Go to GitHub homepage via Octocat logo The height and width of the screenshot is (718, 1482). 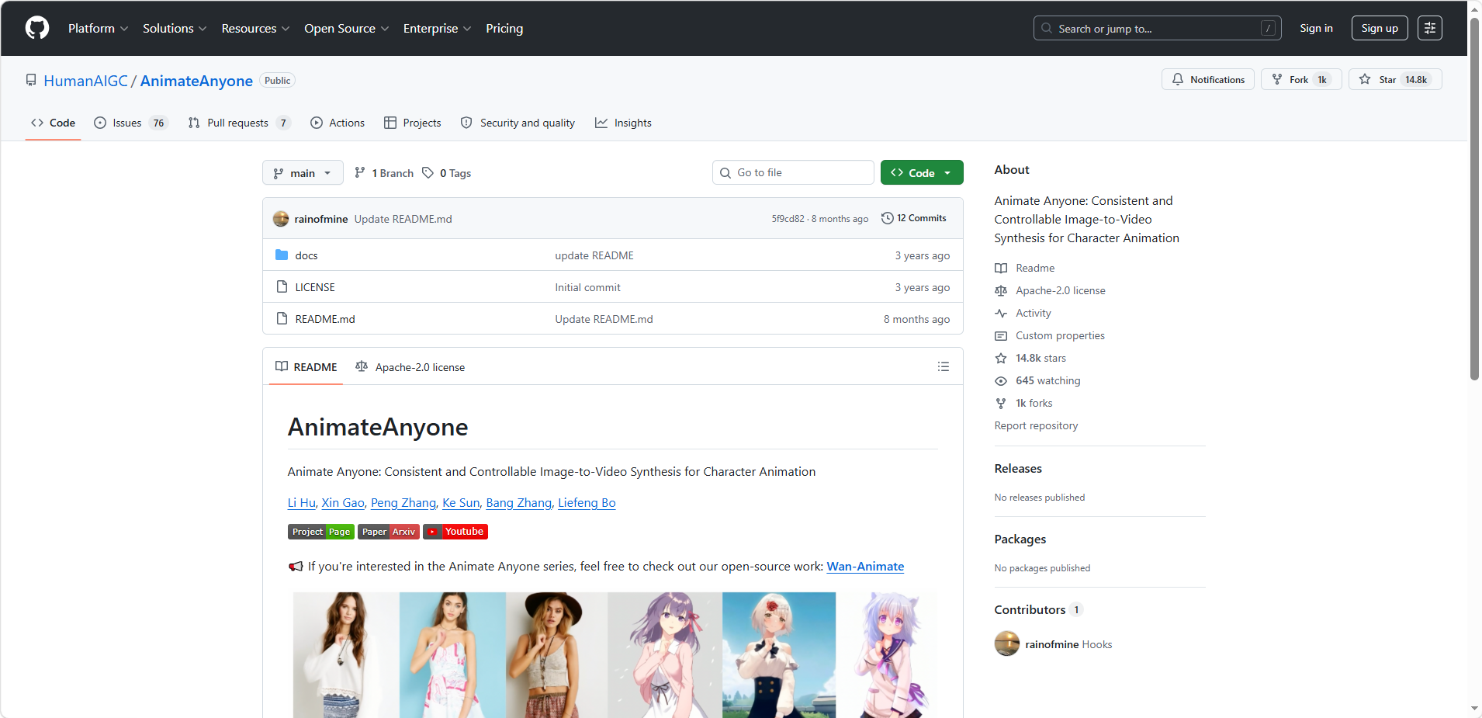(x=37, y=28)
